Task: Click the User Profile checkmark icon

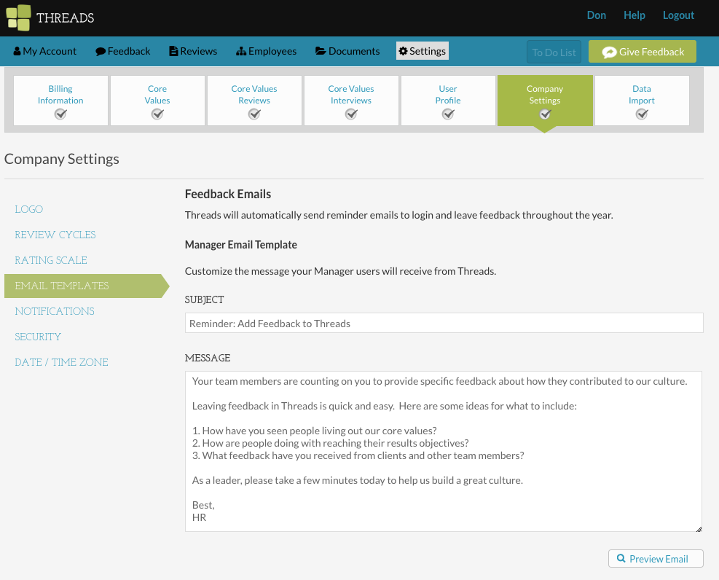Action: tap(448, 114)
